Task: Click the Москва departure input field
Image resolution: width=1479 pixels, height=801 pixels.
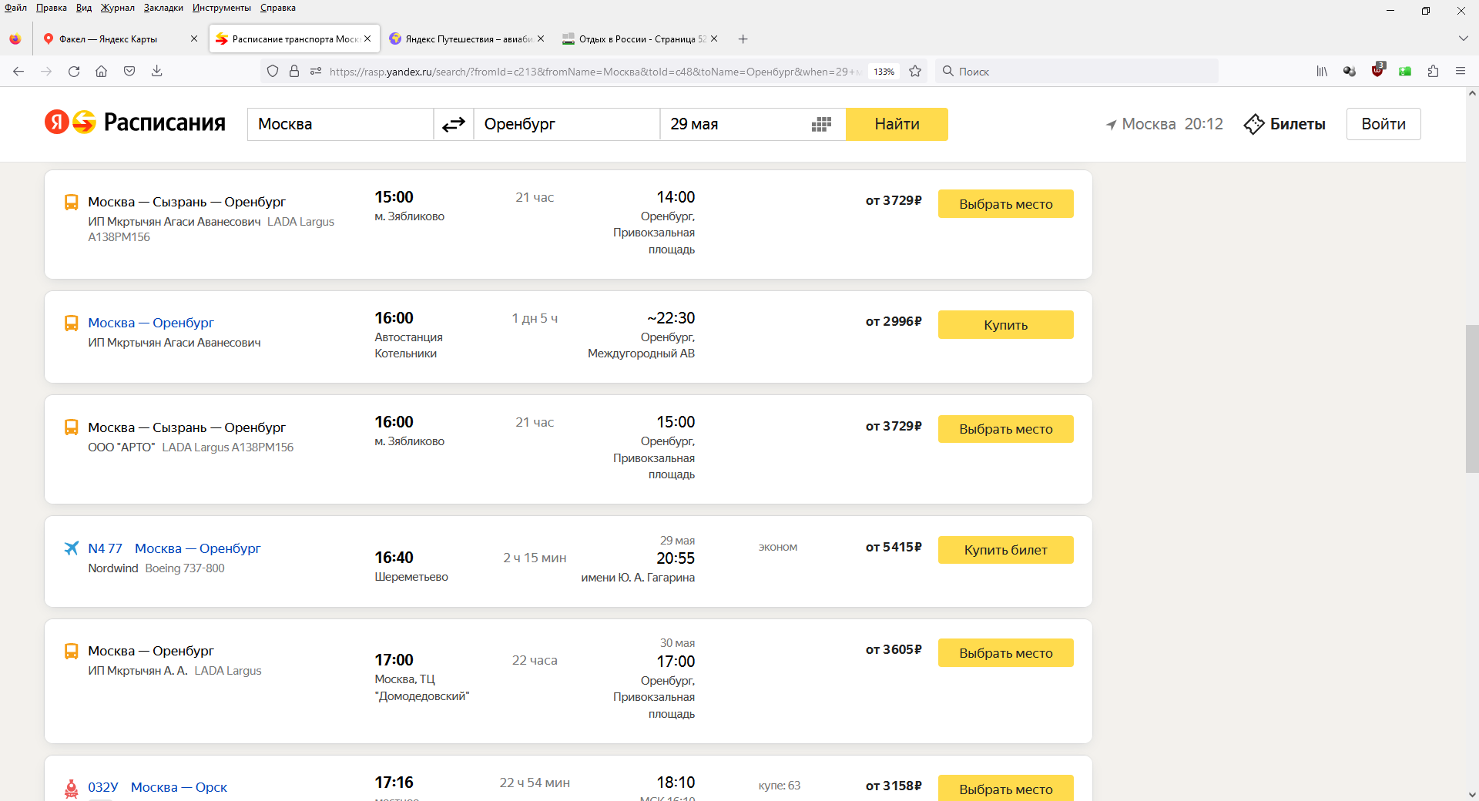Action: coord(340,124)
